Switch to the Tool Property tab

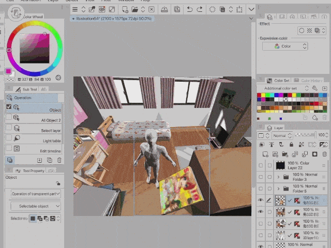click(30, 171)
